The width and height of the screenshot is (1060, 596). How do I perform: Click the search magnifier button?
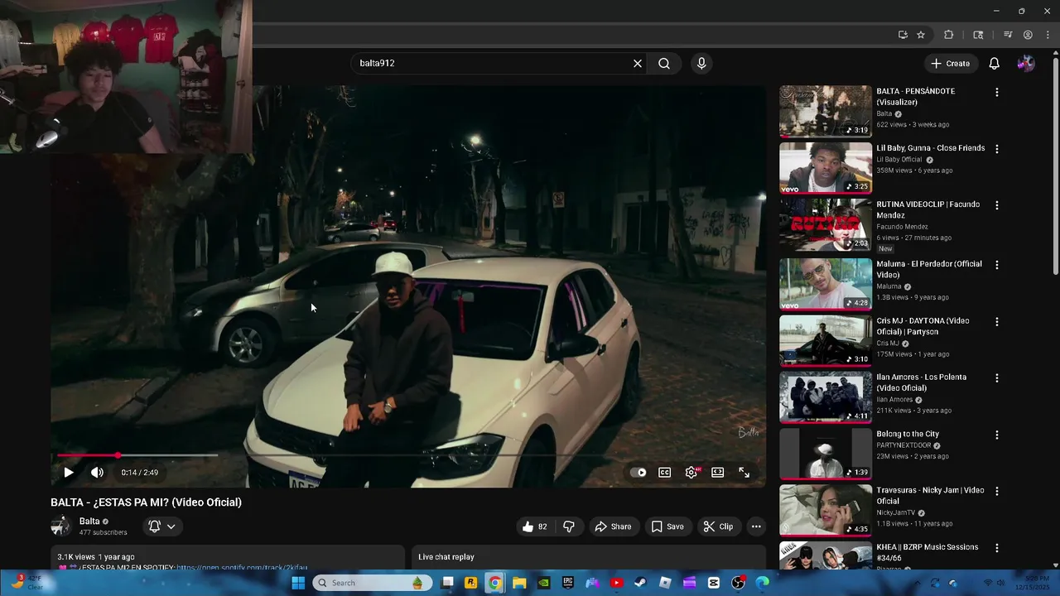(x=664, y=64)
